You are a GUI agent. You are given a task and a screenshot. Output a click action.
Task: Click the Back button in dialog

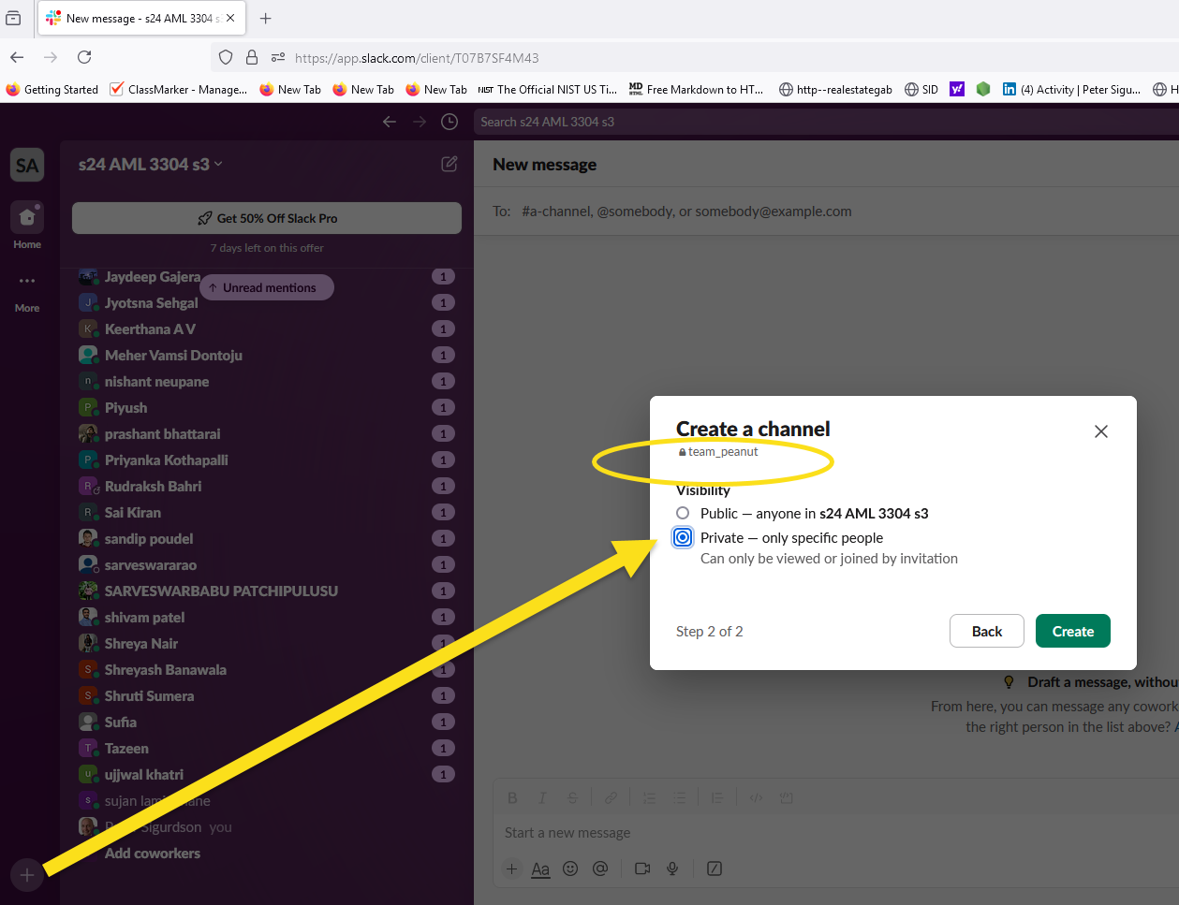(986, 631)
